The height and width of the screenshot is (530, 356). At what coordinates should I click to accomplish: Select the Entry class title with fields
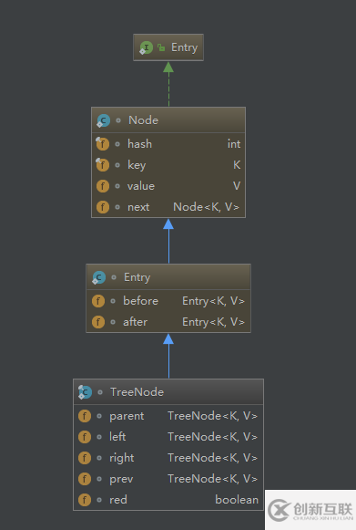click(137, 277)
